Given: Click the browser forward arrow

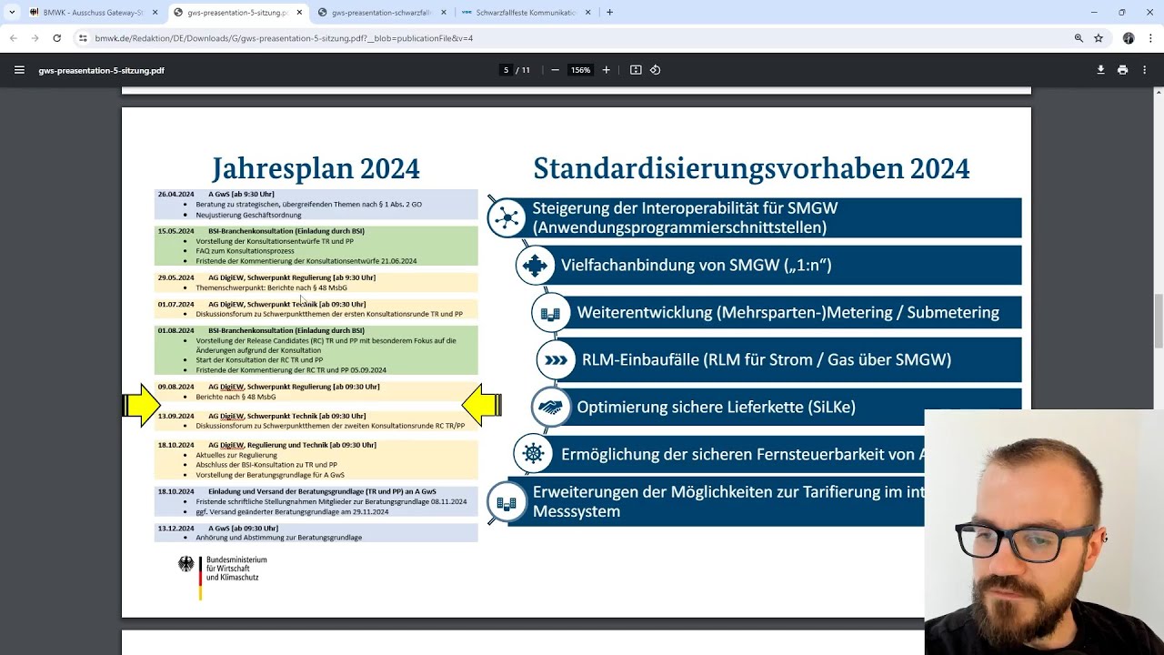Looking at the screenshot, I should tap(35, 38).
